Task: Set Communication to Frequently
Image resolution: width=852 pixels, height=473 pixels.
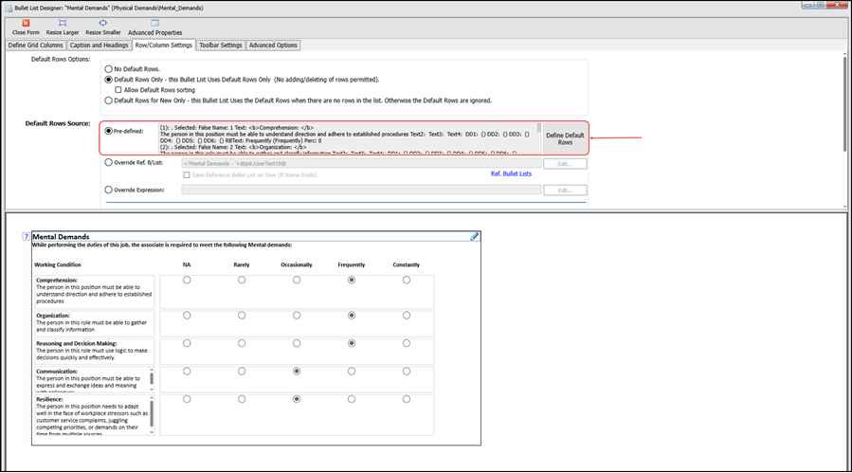Action: (352, 372)
